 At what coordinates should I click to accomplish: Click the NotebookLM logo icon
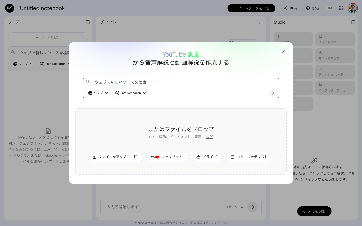tap(10, 8)
